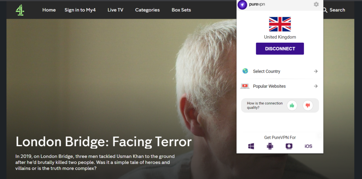Click the PureVPN shield logo
The height and width of the screenshot is (179, 362).
[x=242, y=5]
